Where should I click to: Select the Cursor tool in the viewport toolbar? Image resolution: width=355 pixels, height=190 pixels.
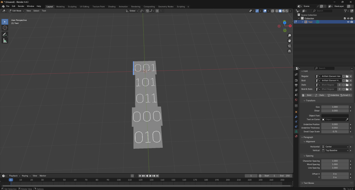[x=5, y=28]
